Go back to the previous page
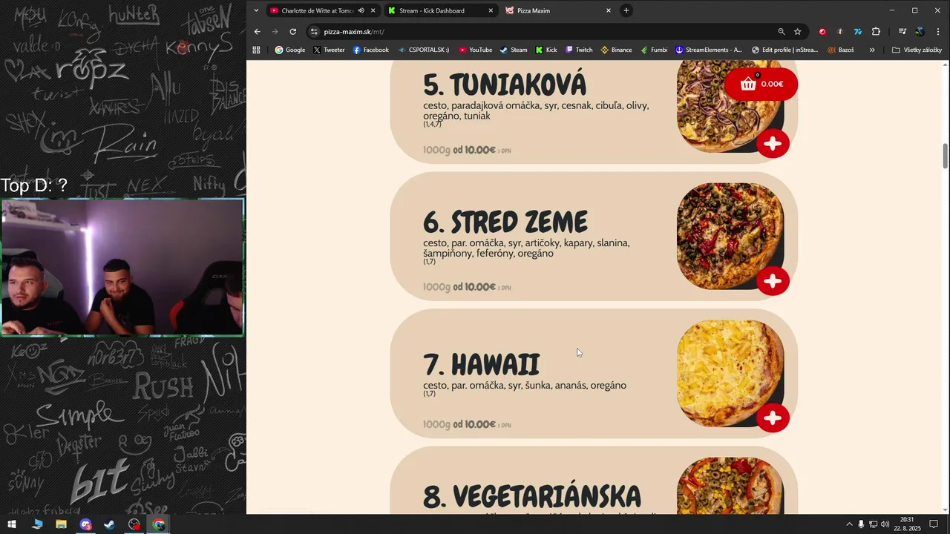The image size is (950, 534). [x=258, y=31]
